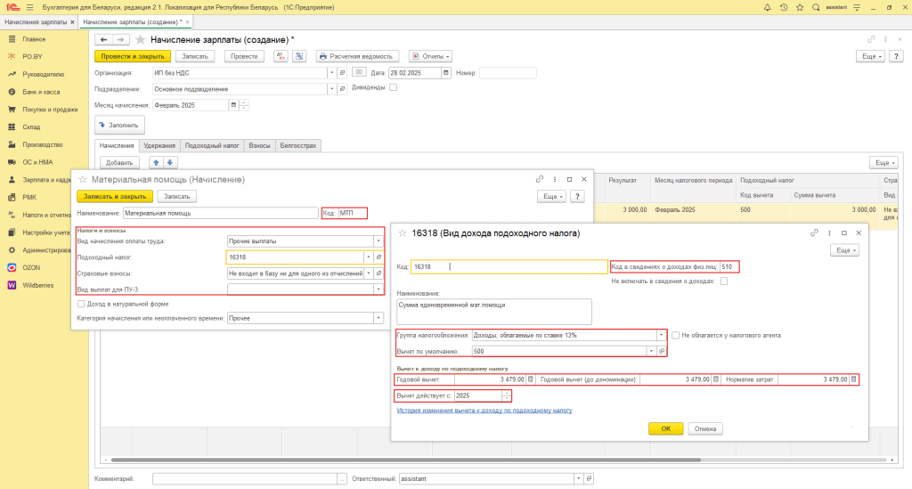Viewport: 912px width, 489px height.
Task: Expand Вид выплат для ПУ-3 dropdown
Action: click(378, 289)
